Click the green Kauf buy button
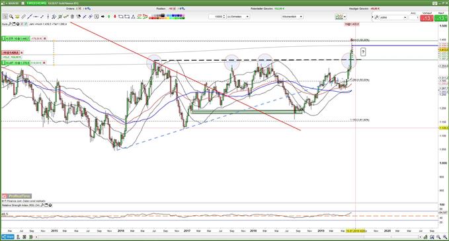The width and height of the screenshot is (449, 241). [x=441, y=18]
